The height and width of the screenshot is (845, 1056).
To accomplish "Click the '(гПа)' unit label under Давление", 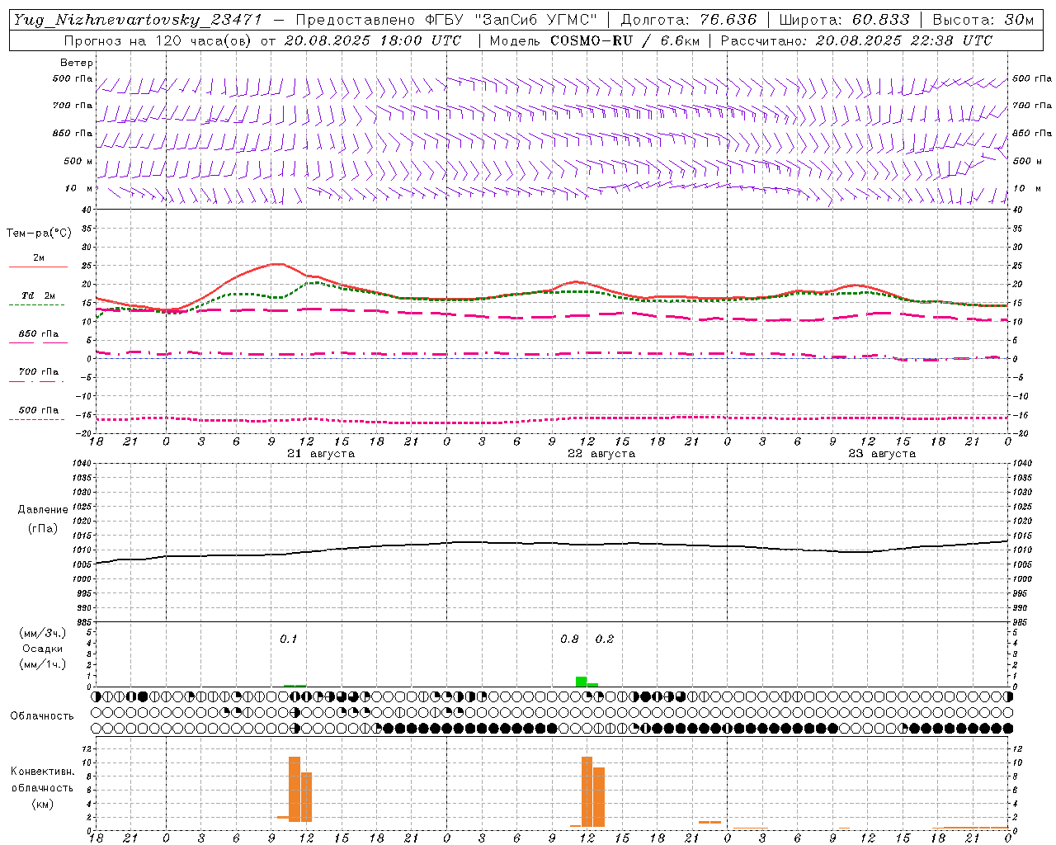I will tap(43, 529).
